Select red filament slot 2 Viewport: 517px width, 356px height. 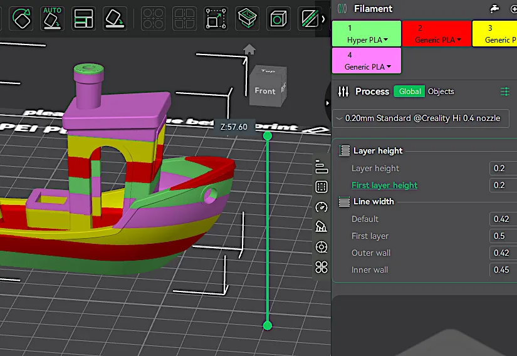click(x=437, y=34)
